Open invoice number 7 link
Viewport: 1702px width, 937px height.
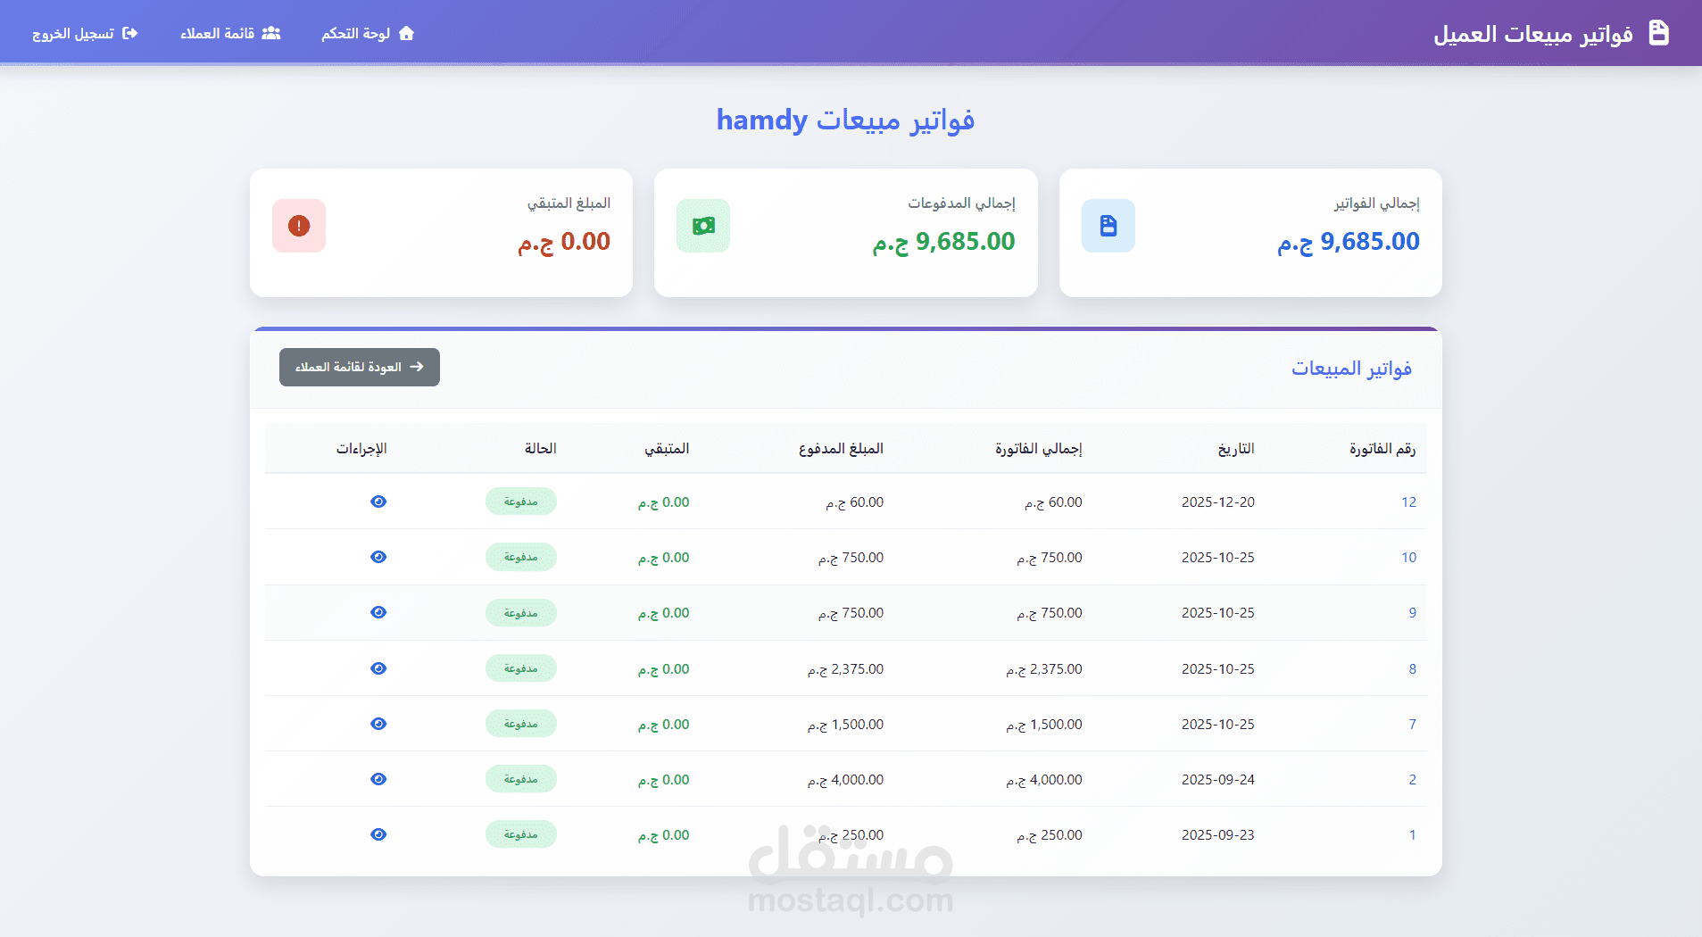1412,724
